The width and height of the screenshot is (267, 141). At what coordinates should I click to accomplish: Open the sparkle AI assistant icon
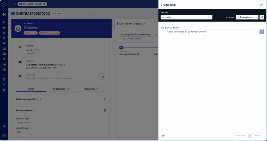4,15
